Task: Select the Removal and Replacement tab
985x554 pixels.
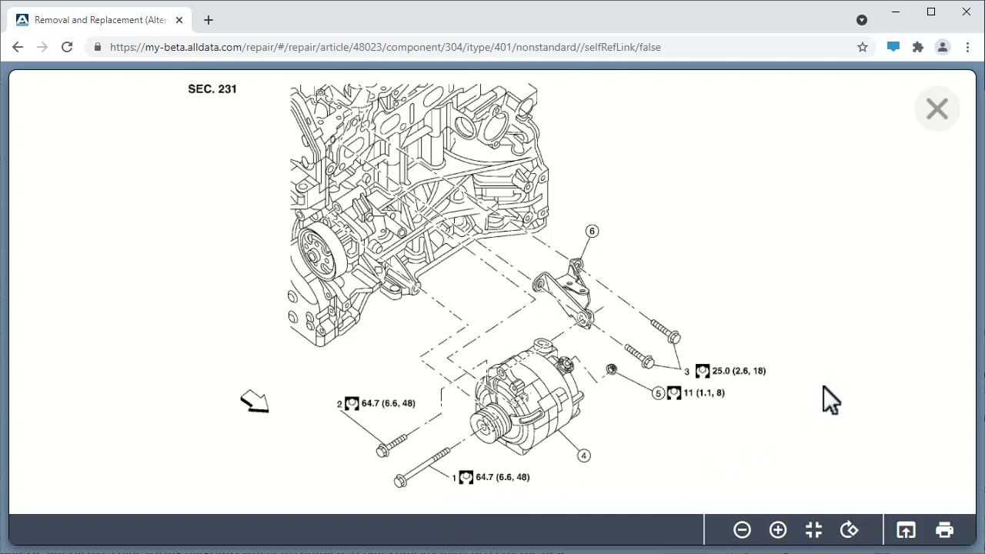Action: click(x=96, y=20)
